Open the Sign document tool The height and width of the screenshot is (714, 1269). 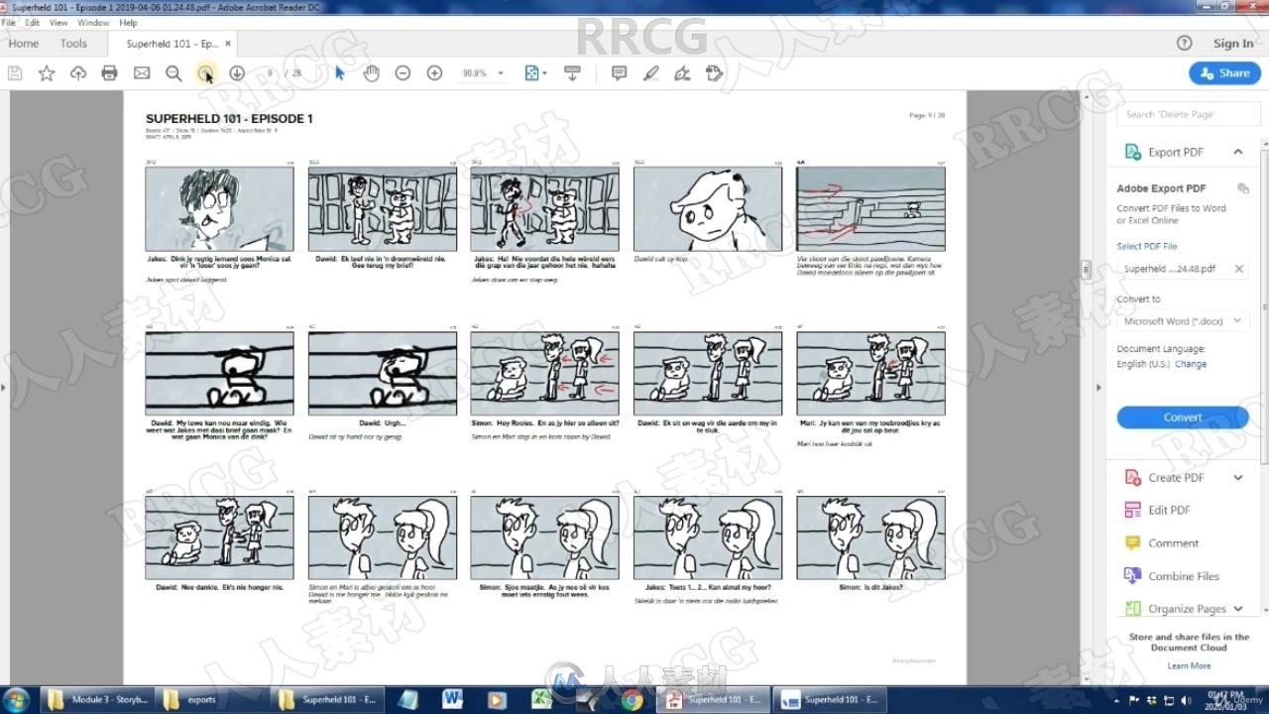[682, 73]
